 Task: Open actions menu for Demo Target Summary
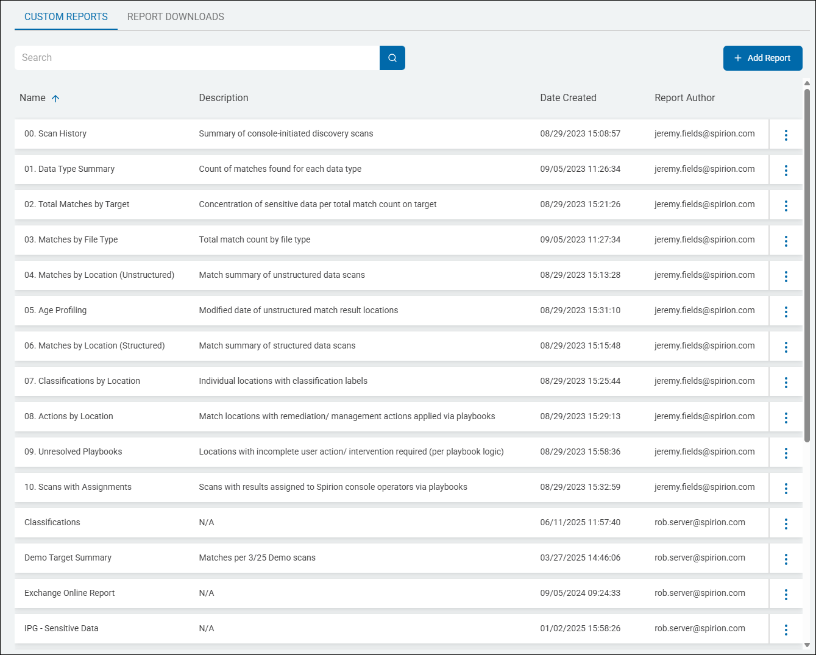pos(786,558)
